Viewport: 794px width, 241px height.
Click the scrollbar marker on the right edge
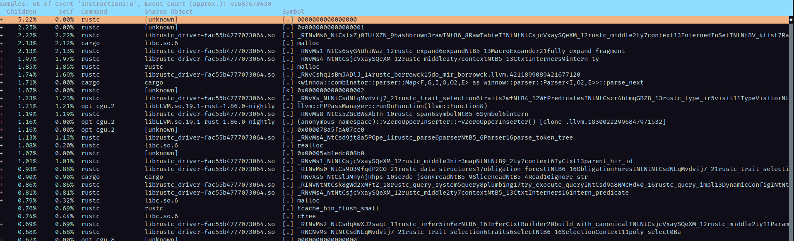[x=791, y=19]
